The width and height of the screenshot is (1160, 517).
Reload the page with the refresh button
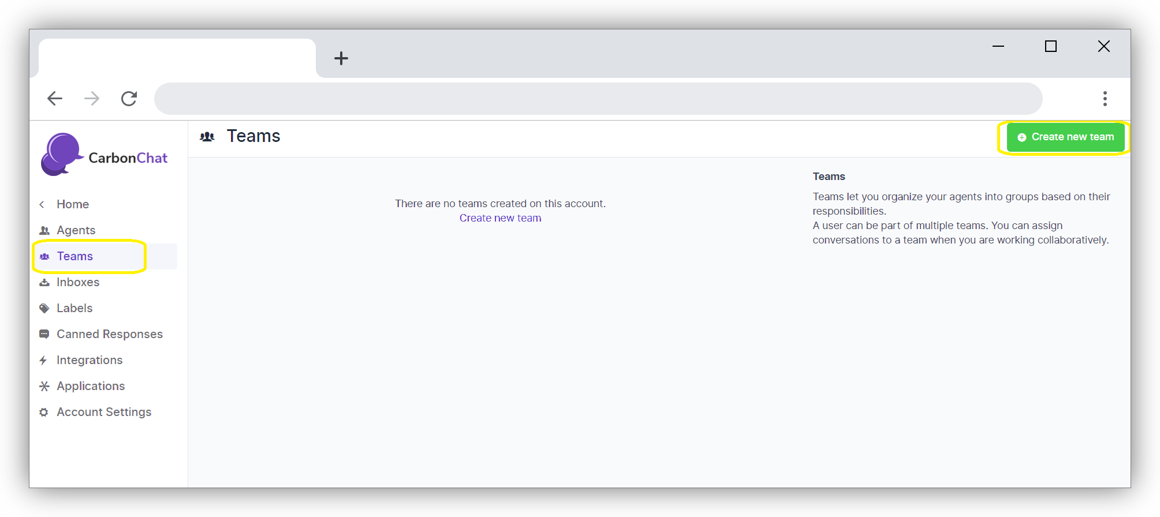click(x=129, y=99)
